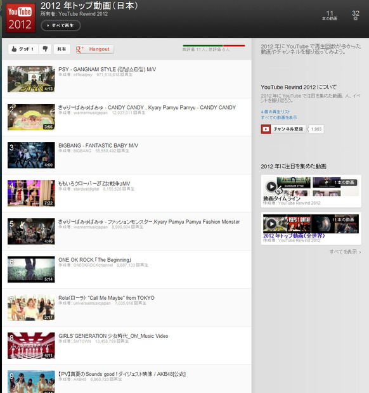Open PSY GANGNAM STYLE video thumbnail
Image resolution: width=369 pixels, height=393 pixels.
coord(31,79)
